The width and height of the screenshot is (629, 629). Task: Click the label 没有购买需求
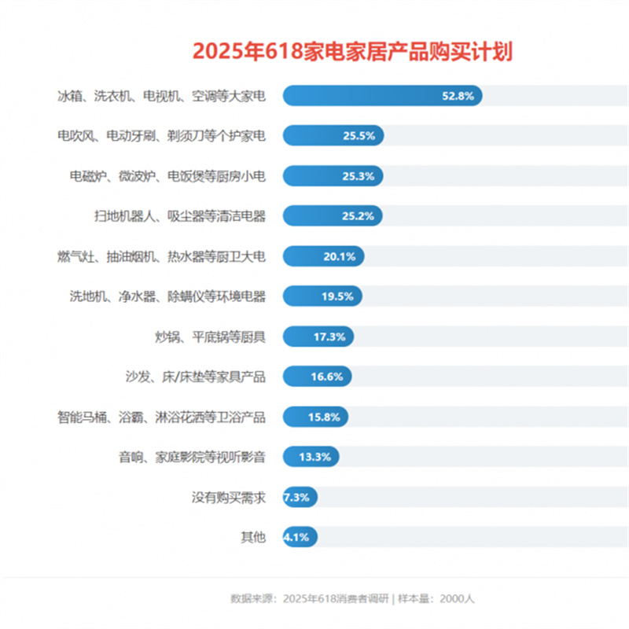tap(229, 498)
